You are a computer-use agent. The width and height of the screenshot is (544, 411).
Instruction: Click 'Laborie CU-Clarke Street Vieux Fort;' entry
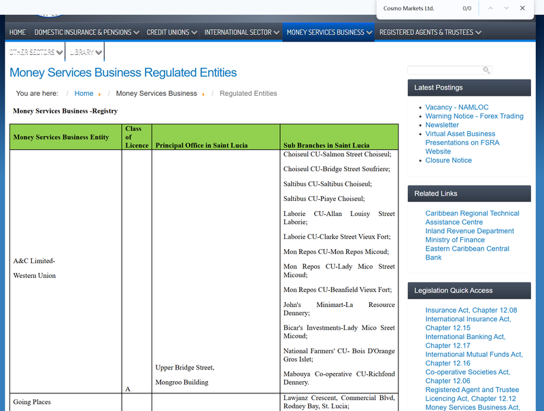click(337, 237)
